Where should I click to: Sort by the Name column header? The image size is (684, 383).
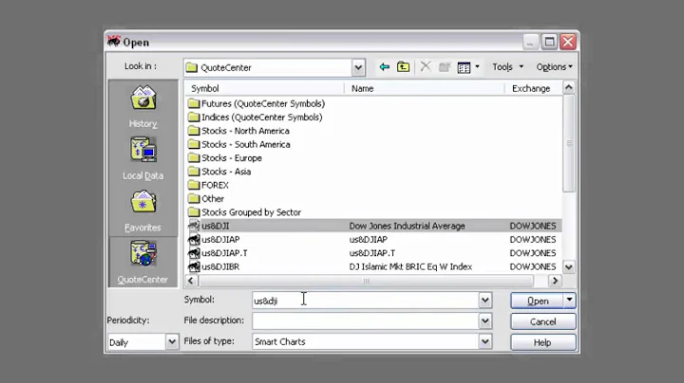(425, 88)
